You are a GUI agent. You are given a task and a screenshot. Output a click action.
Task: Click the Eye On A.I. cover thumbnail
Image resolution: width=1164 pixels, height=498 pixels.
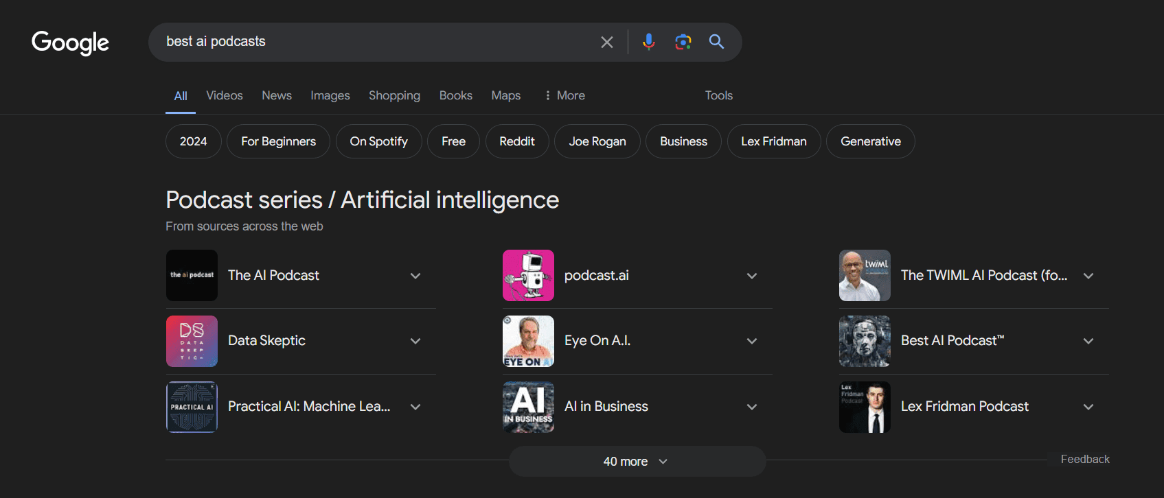click(x=528, y=341)
